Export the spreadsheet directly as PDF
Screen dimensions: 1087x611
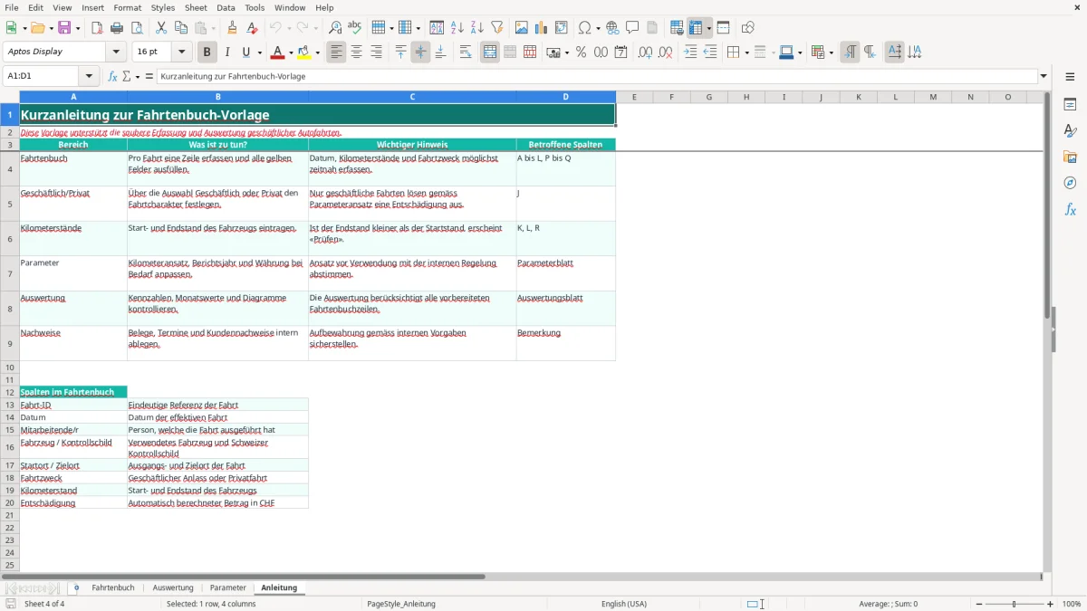click(x=97, y=28)
